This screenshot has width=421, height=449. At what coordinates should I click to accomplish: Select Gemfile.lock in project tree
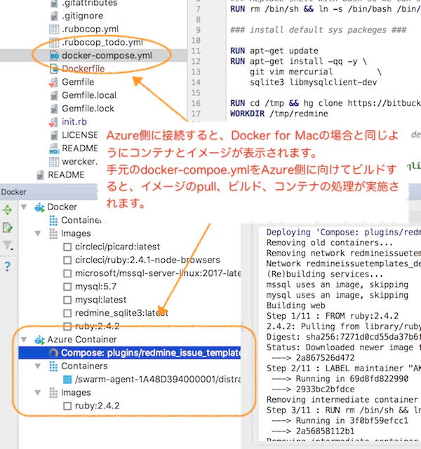click(x=88, y=109)
